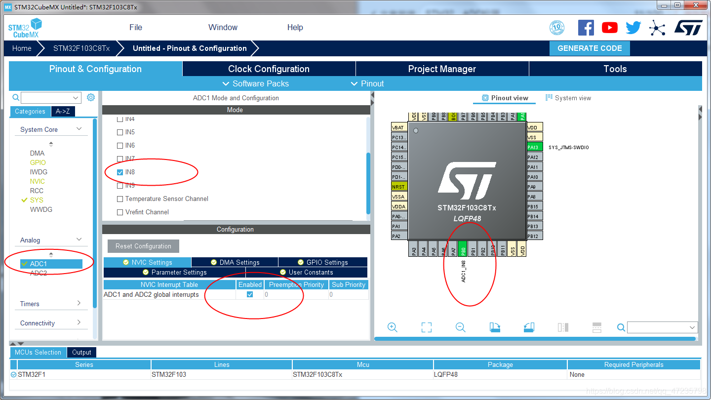Enable the IN7 channel checkbox
The height and width of the screenshot is (400, 711).
[x=120, y=159]
